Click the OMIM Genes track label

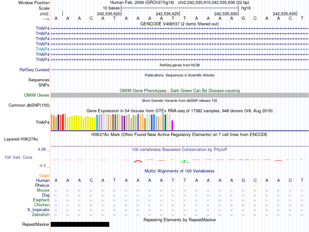(x=37, y=95)
